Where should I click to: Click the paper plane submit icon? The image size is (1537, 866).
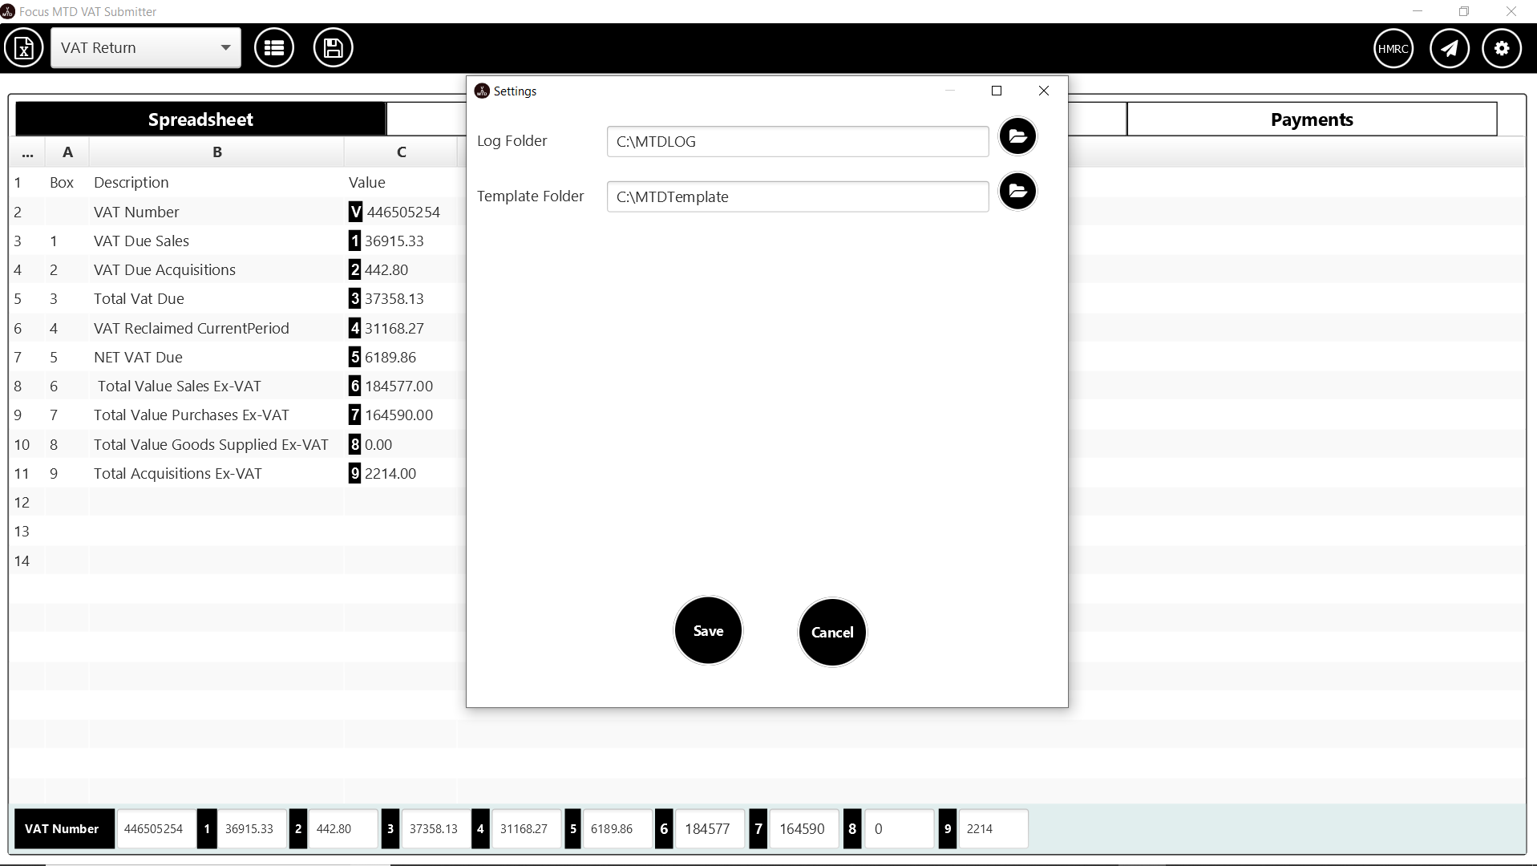(x=1450, y=49)
